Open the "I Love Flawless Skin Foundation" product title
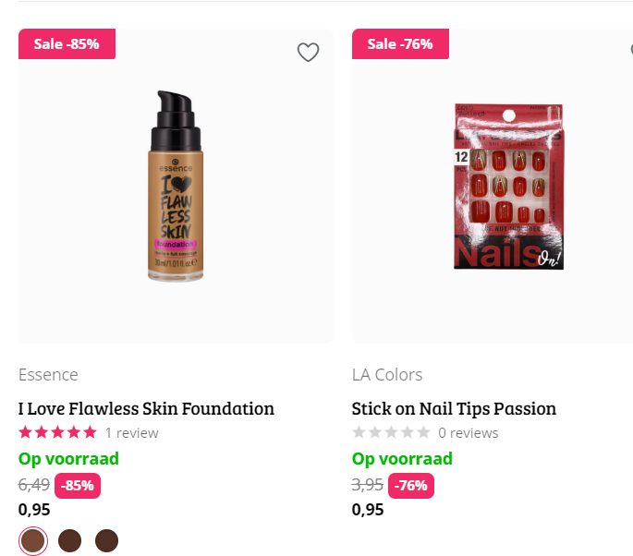 coord(146,408)
